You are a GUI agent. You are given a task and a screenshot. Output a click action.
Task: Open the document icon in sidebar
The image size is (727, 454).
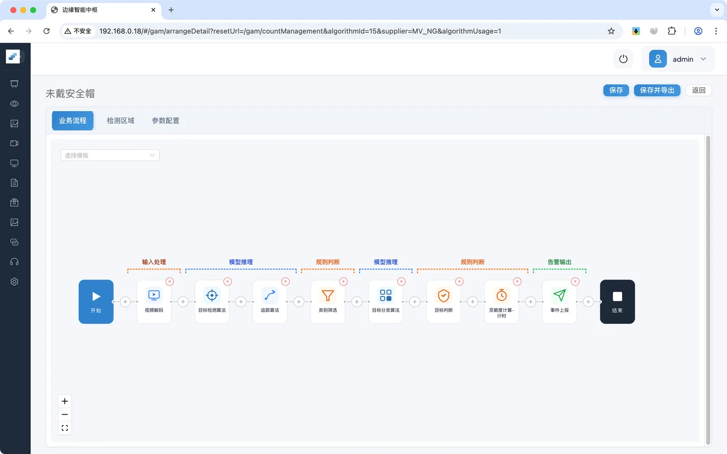[14, 183]
